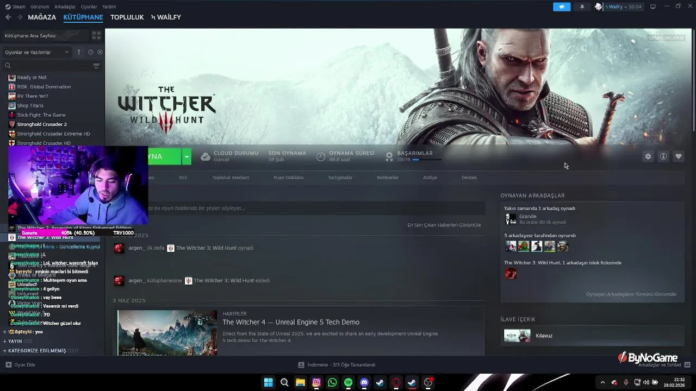Select Shop Titans in library
Screen dimensions: 696x391
[x=30, y=106]
